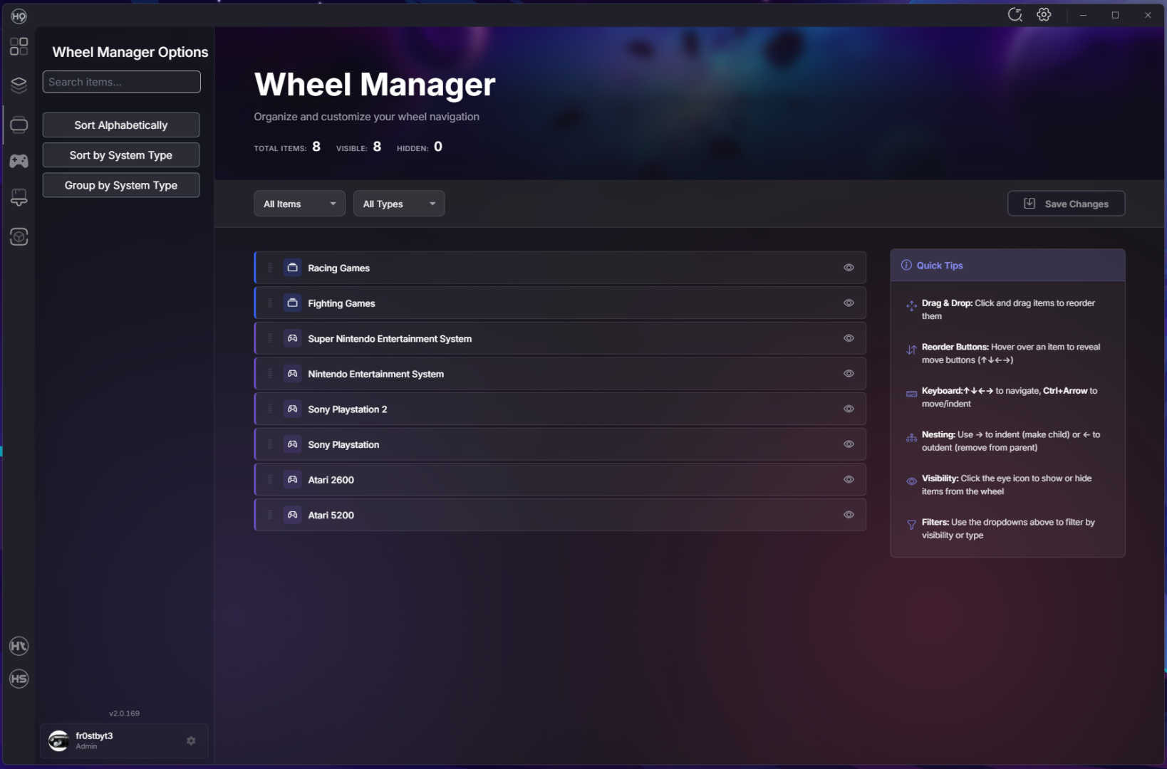Screen dimensions: 1167x769
Task: Hide Atari 5200 from the wheel
Action: (849, 515)
